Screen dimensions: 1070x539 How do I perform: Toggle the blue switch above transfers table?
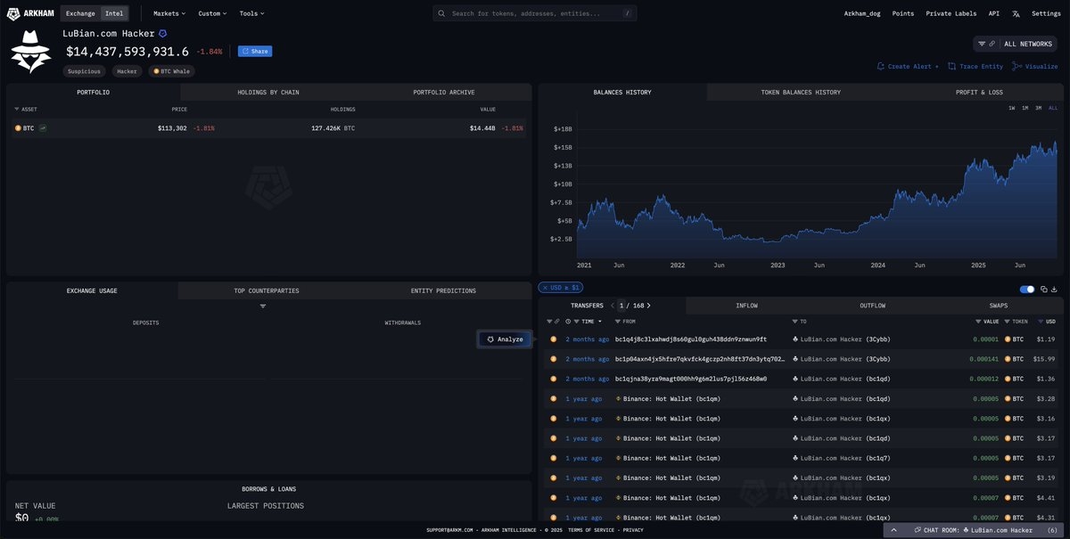pyautogui.click(x=1026, y=289)
